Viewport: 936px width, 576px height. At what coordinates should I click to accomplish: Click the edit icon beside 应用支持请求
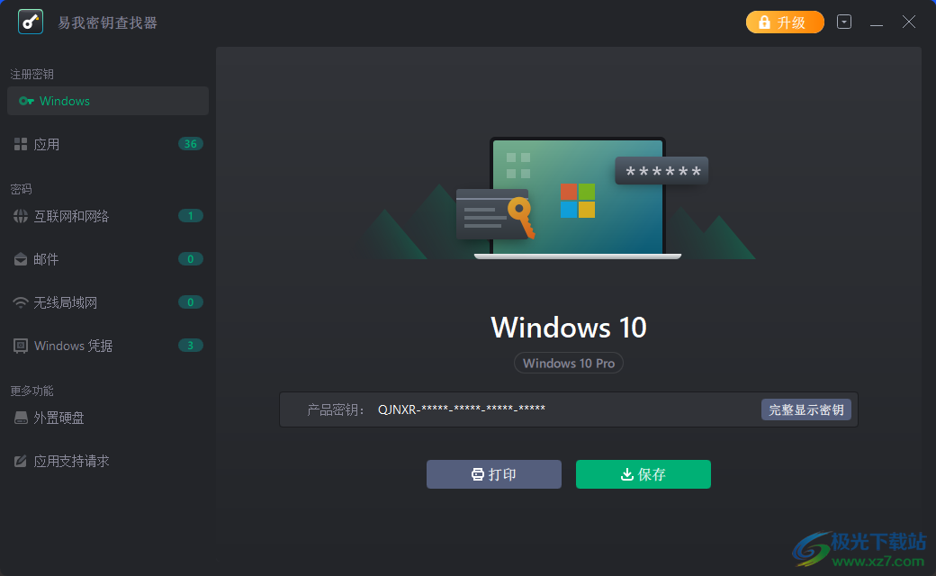pyautogui.click(x=21, y=461)
